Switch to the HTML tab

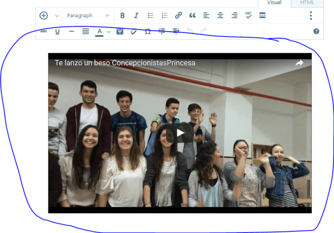308,3
